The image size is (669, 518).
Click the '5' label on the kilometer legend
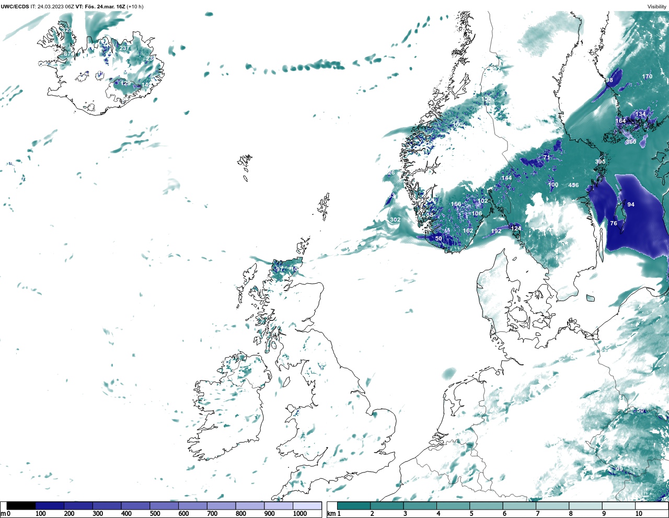pyautogui.click(x=471, y=514)
